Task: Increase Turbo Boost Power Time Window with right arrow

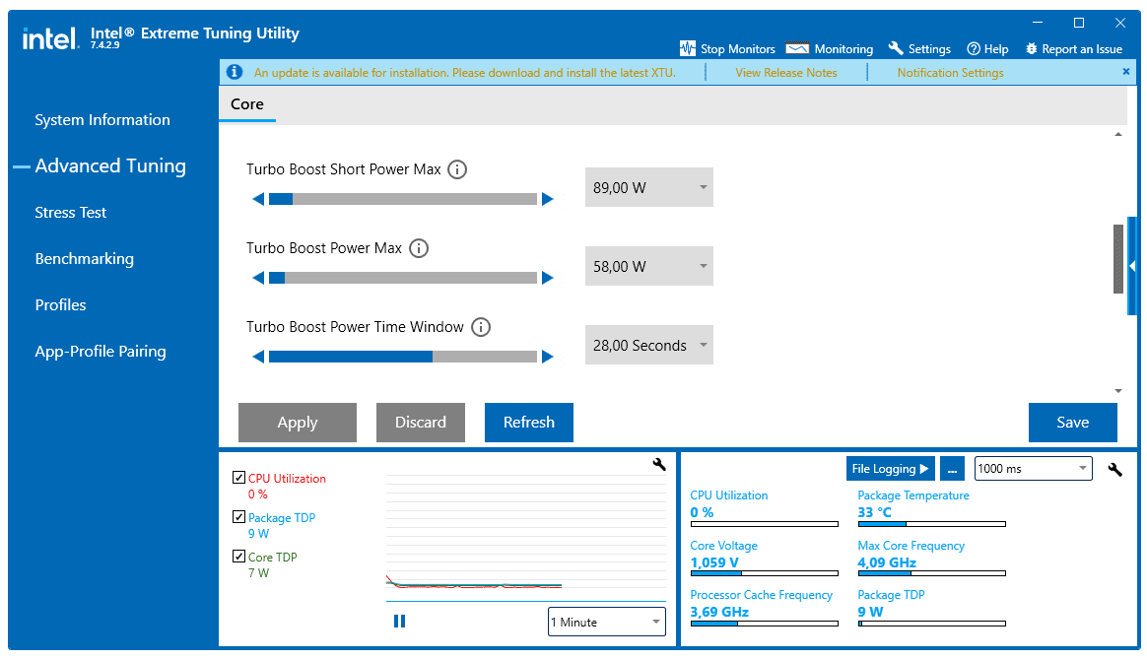Action: [x=548, y=357]
